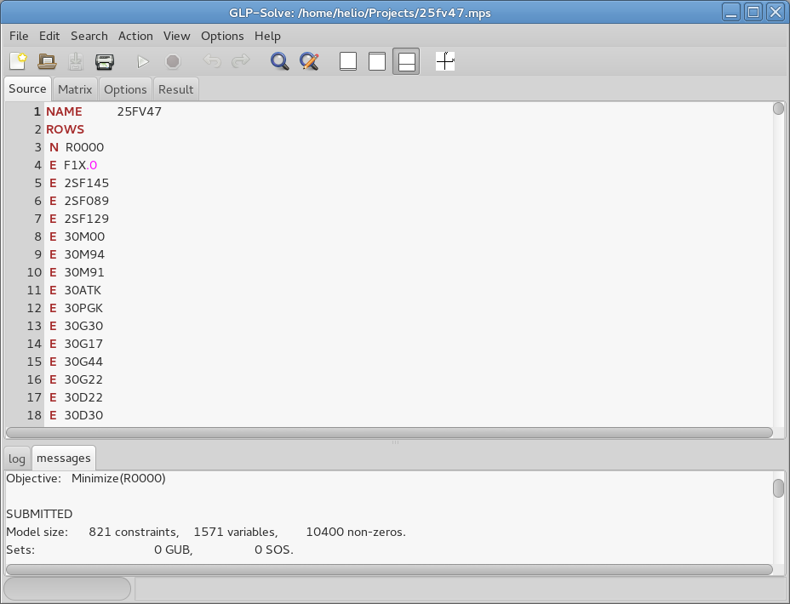
Task: Click row name R0000 on line 3
Action: [84, 147]
